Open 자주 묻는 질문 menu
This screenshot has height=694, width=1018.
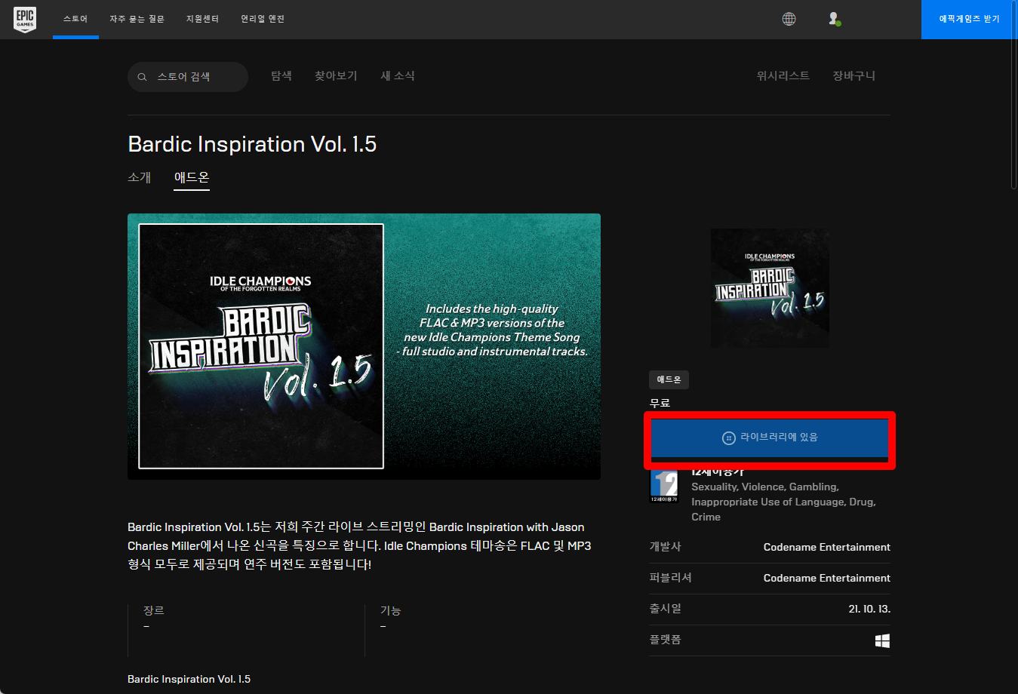click(x=137, y=19)
